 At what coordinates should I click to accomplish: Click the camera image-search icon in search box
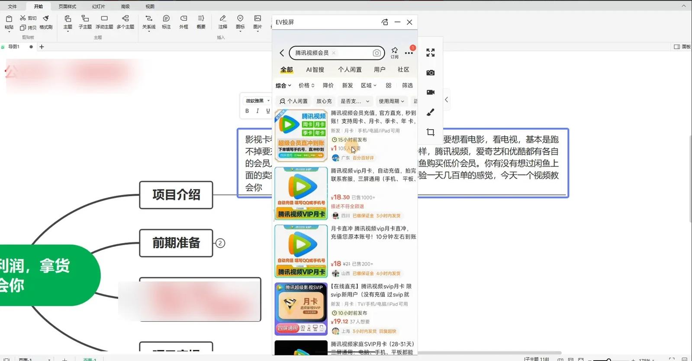pyautogui.click(x=377, y=53)
